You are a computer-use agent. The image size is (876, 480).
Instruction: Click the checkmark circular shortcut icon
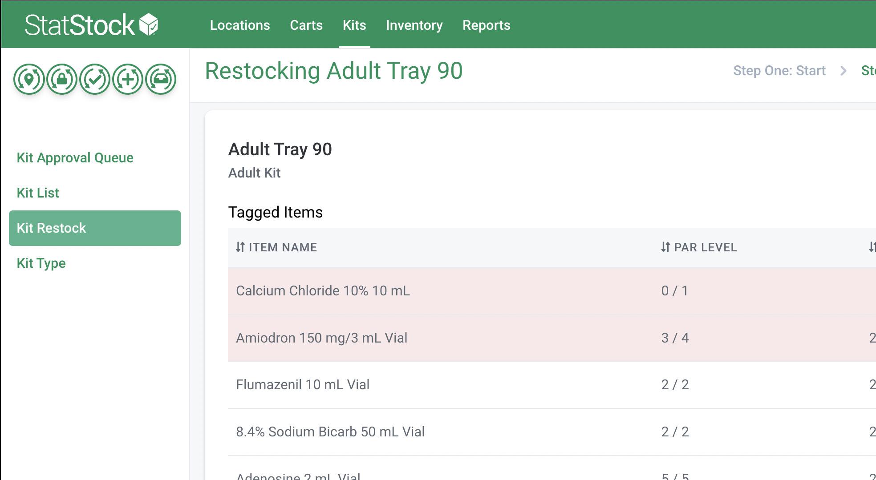click(x=95, y=79)
